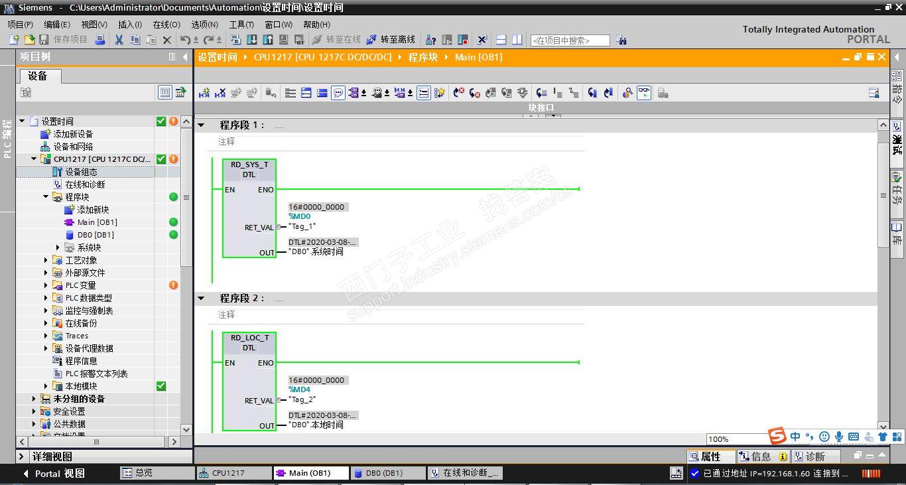Open the 诊断 inspector tab
The height and width of the screenshot is (485, 906).
pyautogui.click(x=815, y=456)
